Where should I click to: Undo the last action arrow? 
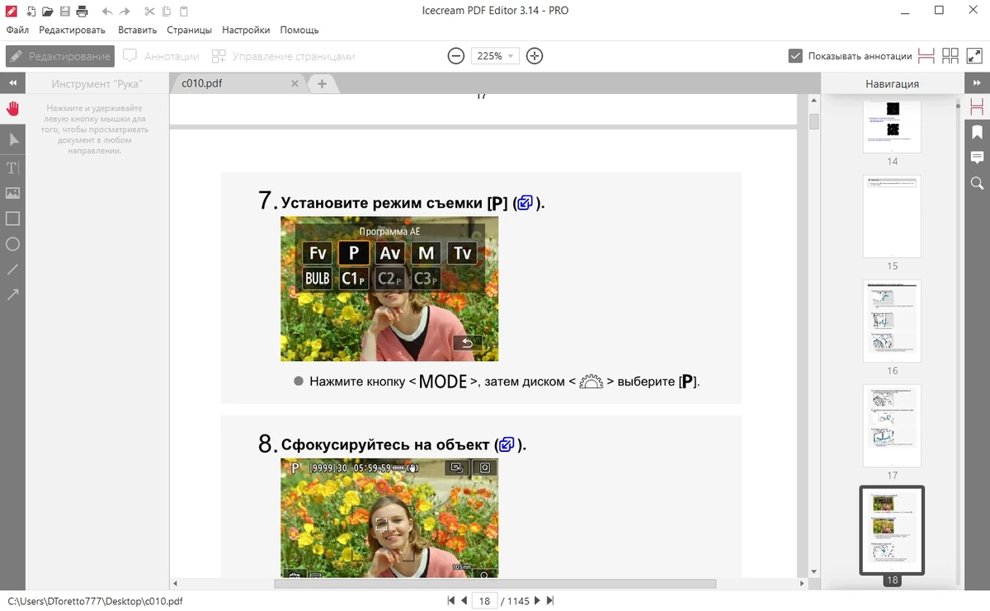(107, 11)
